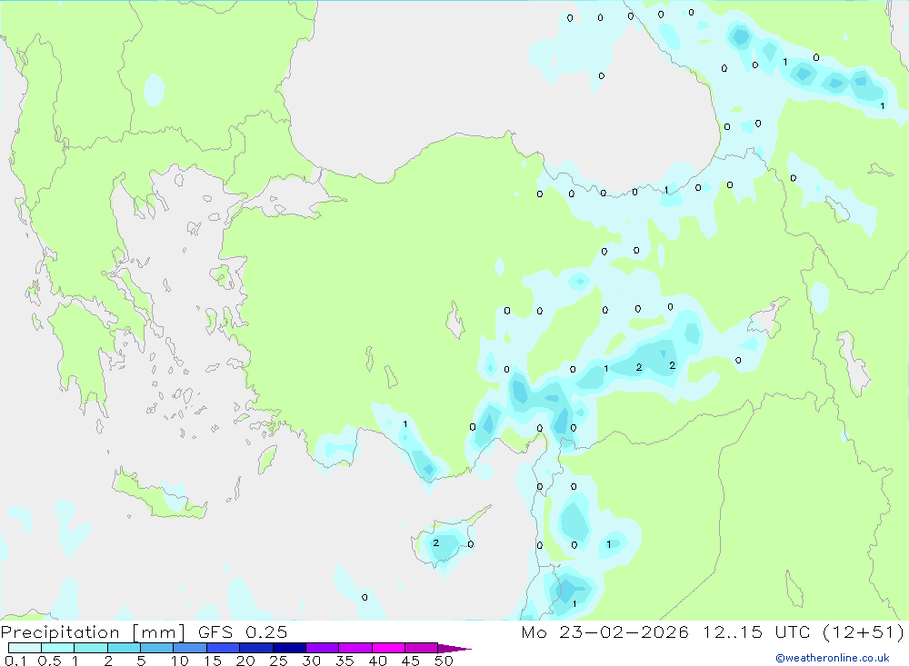This screenshot has height=666, width=909.
Task: Choose the 15–20 mm legend swatch
Action: (x=224, y=648)
